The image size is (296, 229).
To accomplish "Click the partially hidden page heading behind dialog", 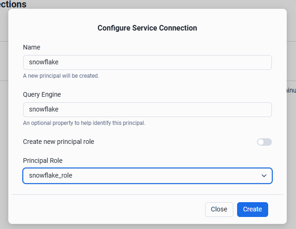I will 13,4.
